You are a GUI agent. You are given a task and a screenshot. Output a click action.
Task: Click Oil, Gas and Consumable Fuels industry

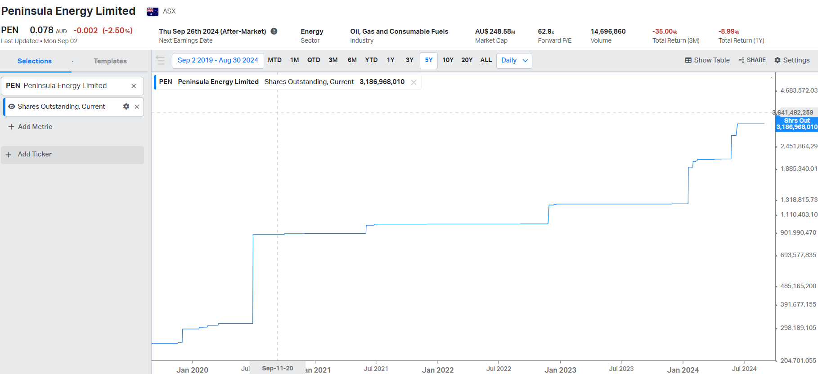399,31
